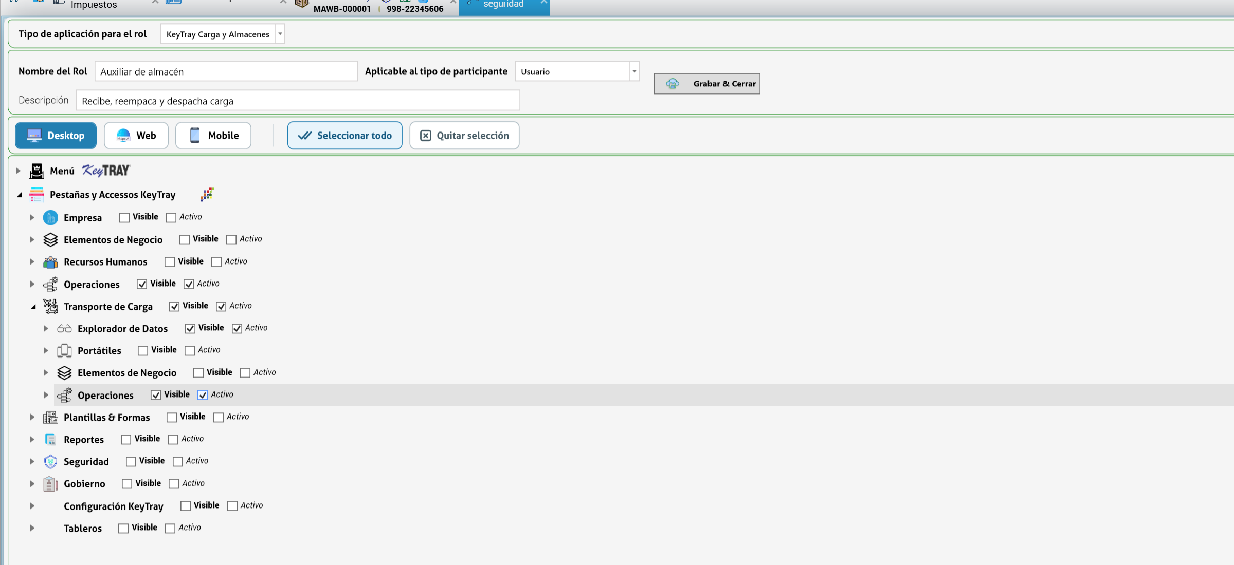The width and height of the screenshot is (1234, 565).
Task: Click the Grabar & Cerrar button
Action: pos(707,84)
